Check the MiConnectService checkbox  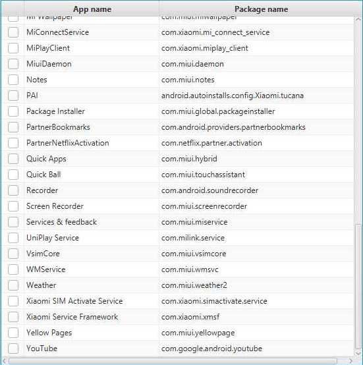(x=13, y=32)
